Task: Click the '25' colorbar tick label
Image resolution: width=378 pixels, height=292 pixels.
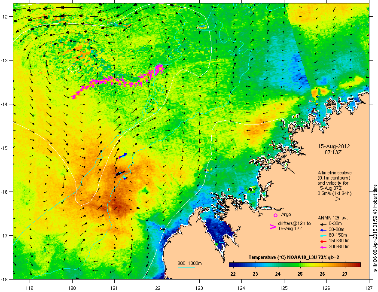Action: [x=300, y=274]
